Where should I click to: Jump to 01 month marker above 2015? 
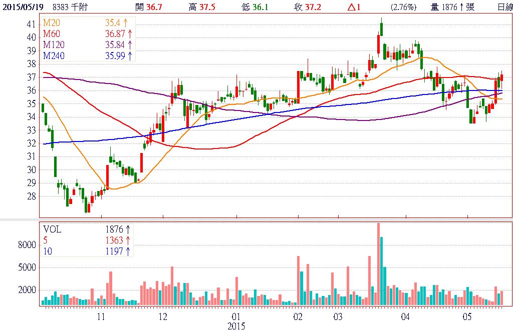pos(236,316)
